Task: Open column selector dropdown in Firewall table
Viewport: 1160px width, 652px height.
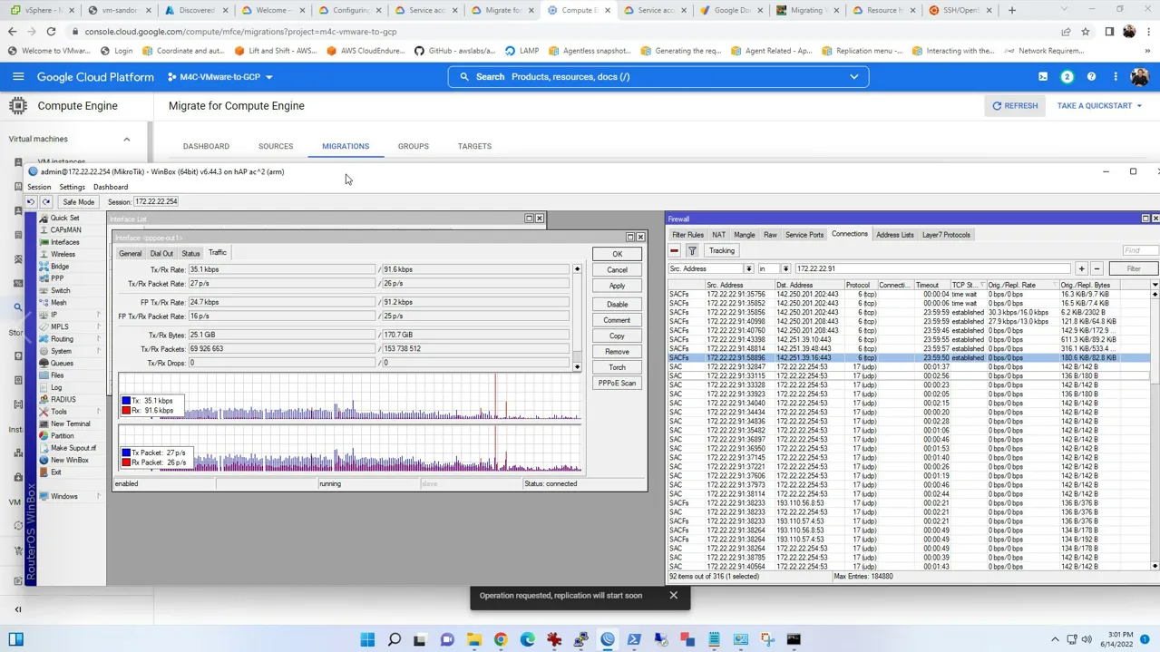Action: click(x=1155, y=285)
